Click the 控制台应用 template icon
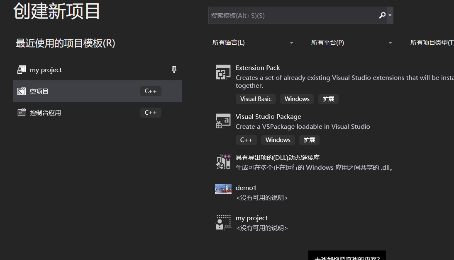 [22, 112]
